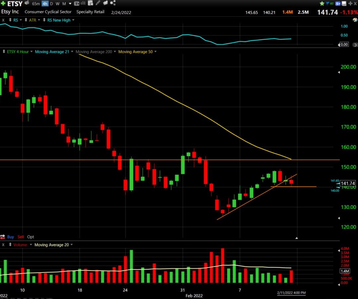Click the green plus icon beside ETSY

pos(3,3)
